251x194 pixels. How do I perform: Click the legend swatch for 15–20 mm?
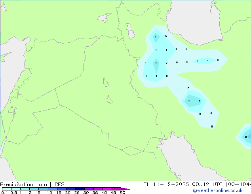(62, 189)
